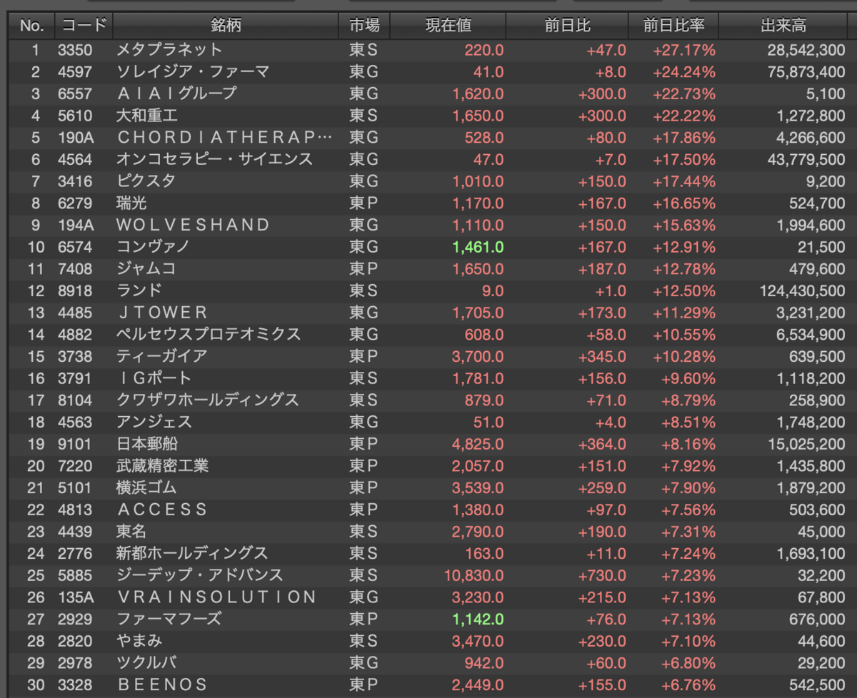Click 新都ホールディングス stock name
The height and width of the screenshot is (698, 857).
click(x=192, y=553)
